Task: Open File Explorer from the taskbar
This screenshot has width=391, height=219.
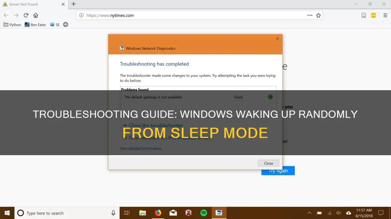Action: pyautogui.click(x=142, y=213)
